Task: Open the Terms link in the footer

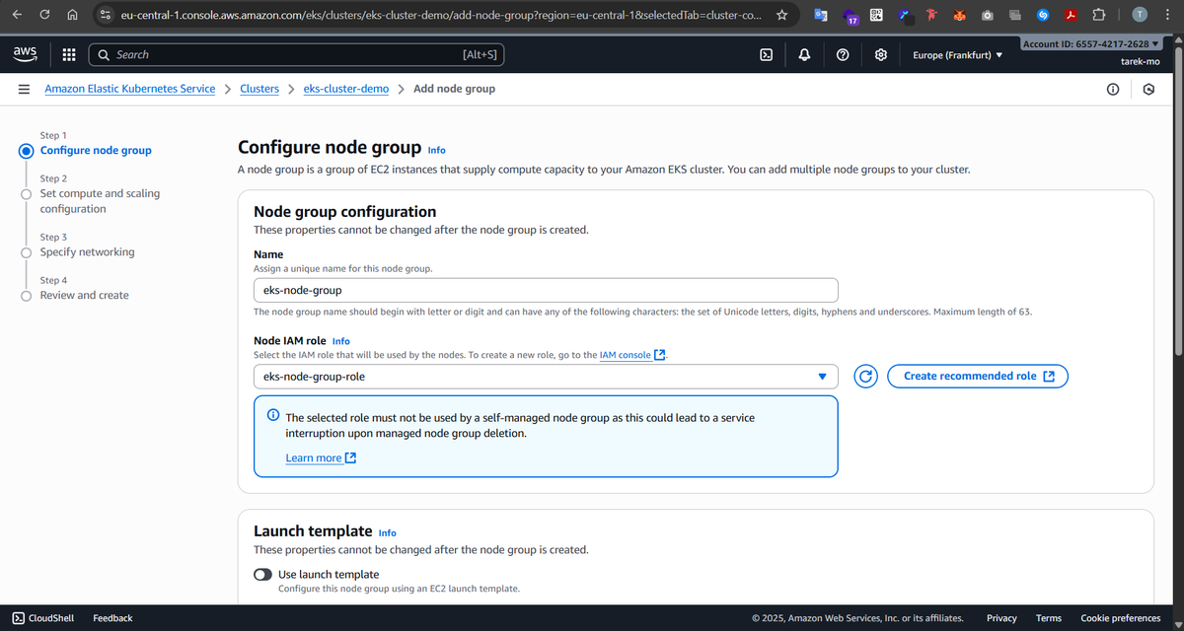Action: pyautogui.click(x=1049, y=618)
